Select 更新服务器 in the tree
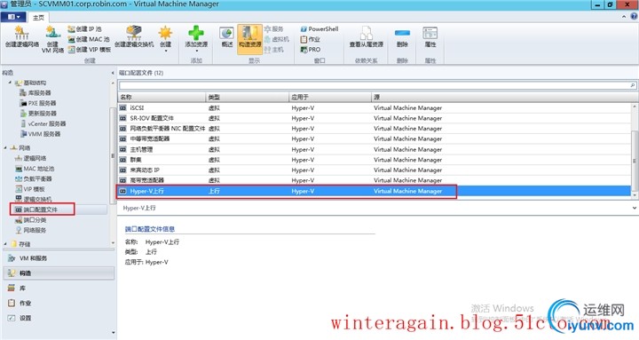 (x=38, y=114)
